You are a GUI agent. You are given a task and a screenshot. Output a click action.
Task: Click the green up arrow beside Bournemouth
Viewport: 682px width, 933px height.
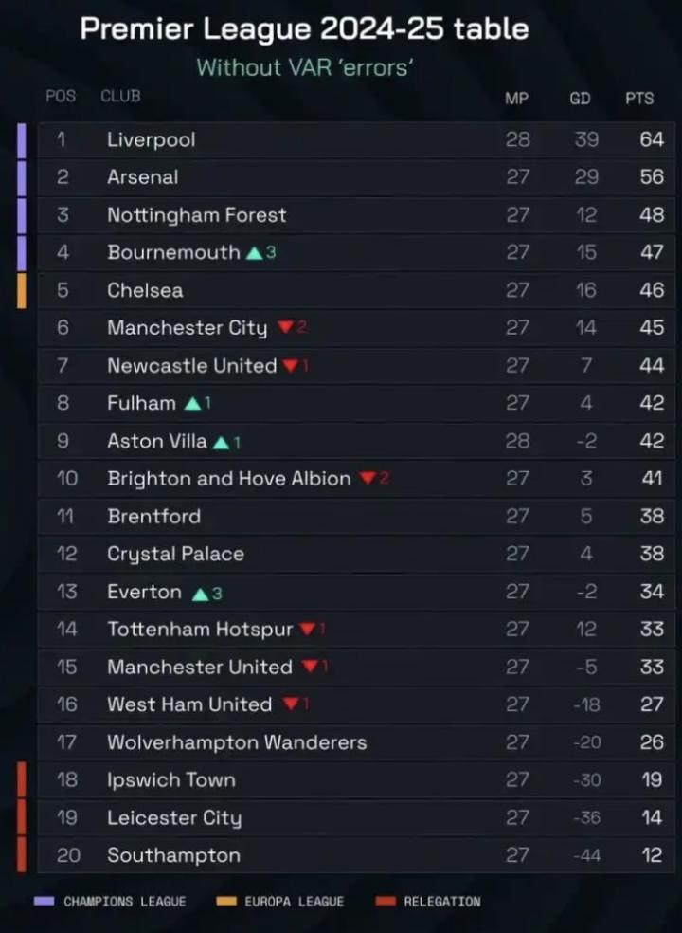(254, 253)
